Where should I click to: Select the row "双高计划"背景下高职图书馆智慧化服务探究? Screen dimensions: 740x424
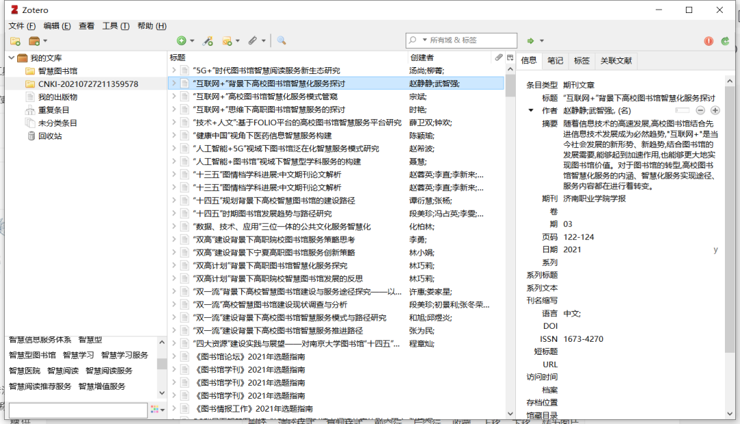[336, 266]
